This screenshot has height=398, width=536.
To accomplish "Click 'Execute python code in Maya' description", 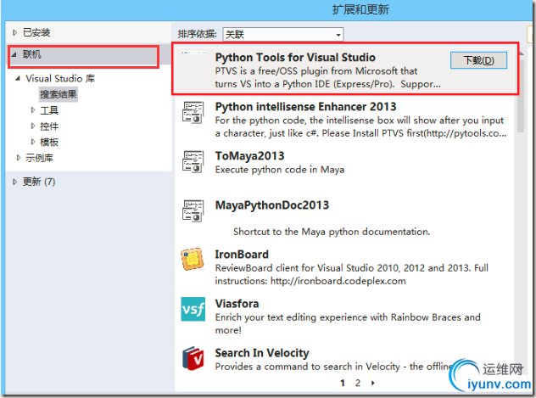I will click(x=280, y=170).
